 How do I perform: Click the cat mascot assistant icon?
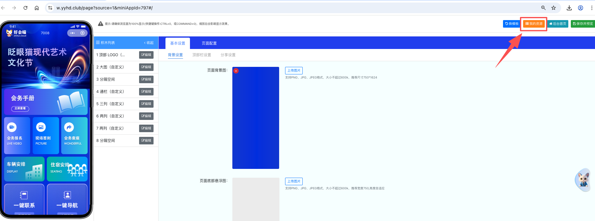(583, 180)
